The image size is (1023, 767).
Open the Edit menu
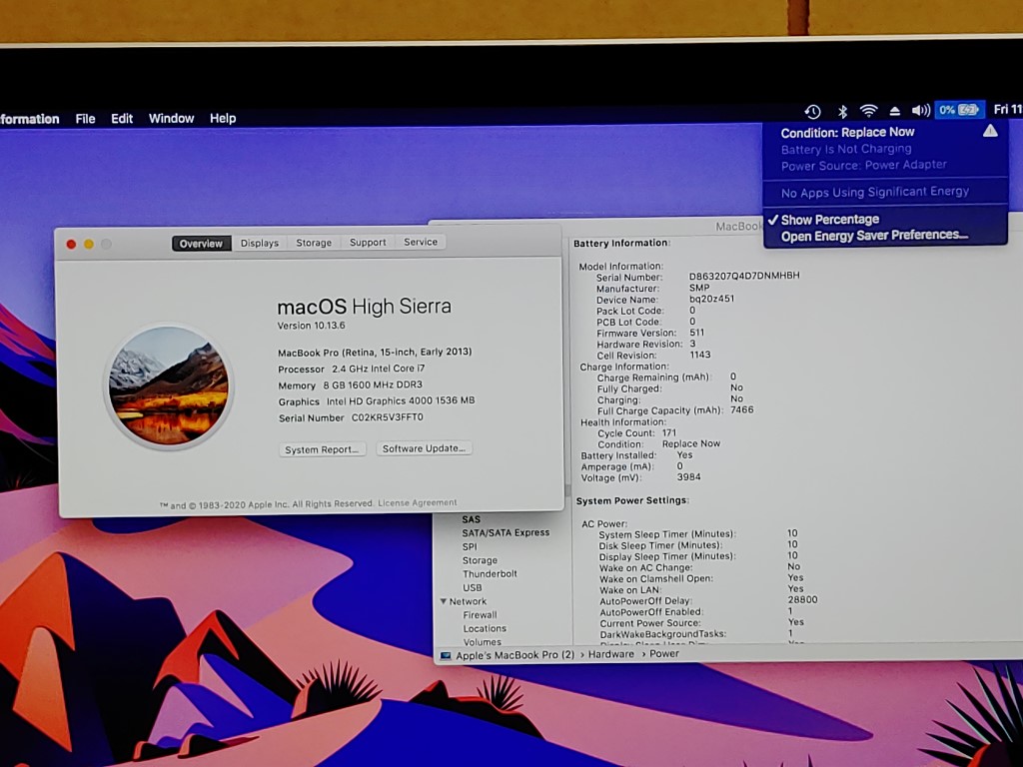(x=121, y=119)
